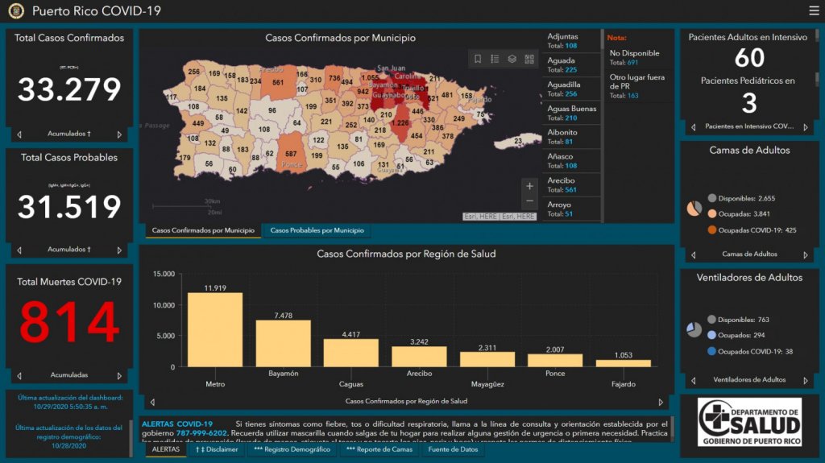The width and height of the screenshot is (825, 463).
Task: Open the map bookmarks tool
Action: (478, 59)
